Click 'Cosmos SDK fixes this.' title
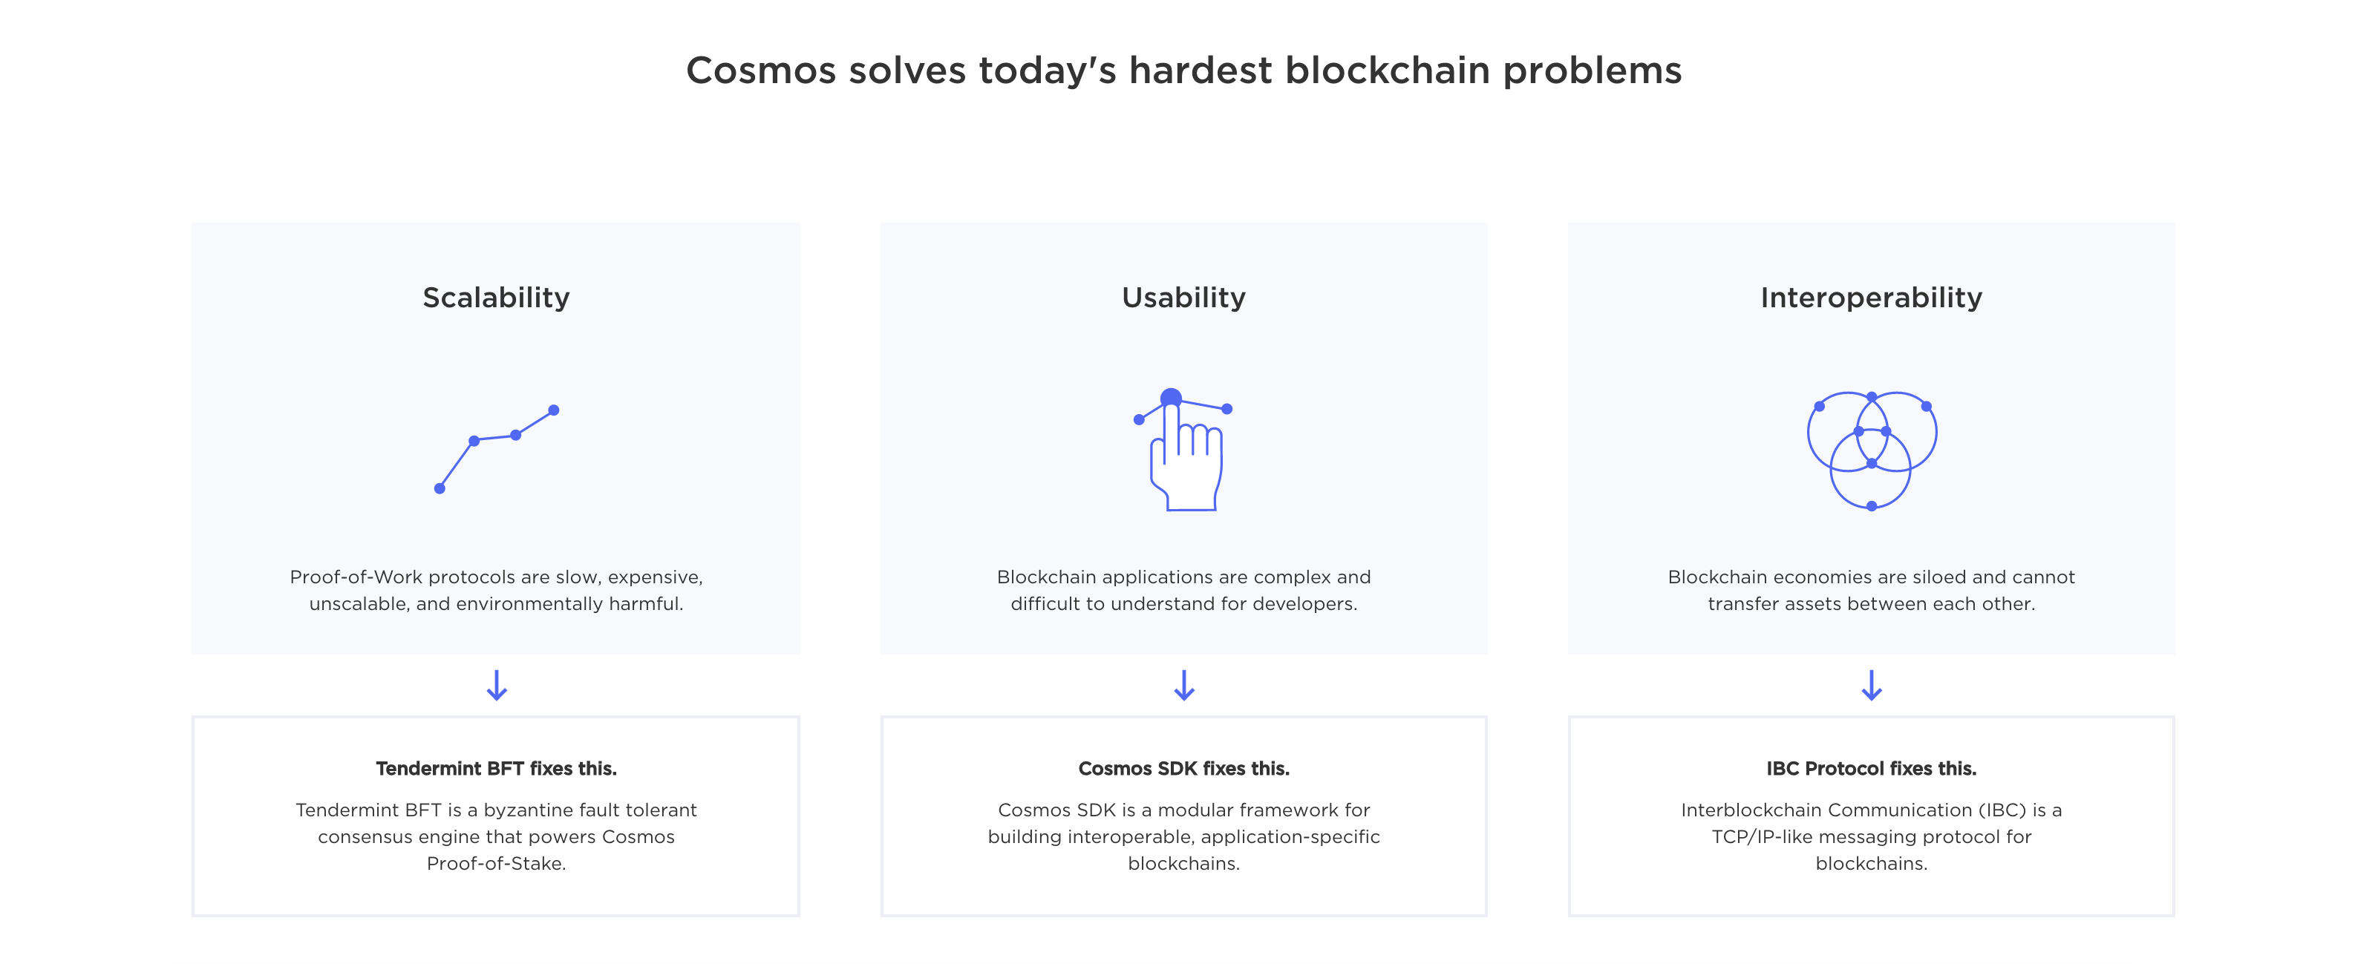This screenshot has height=964, width=2355. coord(1184,769)
